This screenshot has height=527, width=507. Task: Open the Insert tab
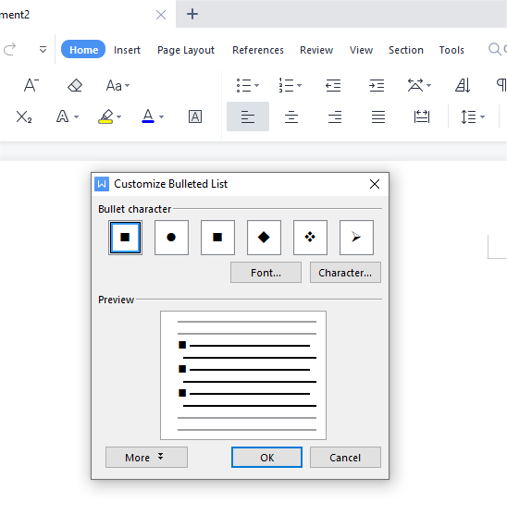127,50
